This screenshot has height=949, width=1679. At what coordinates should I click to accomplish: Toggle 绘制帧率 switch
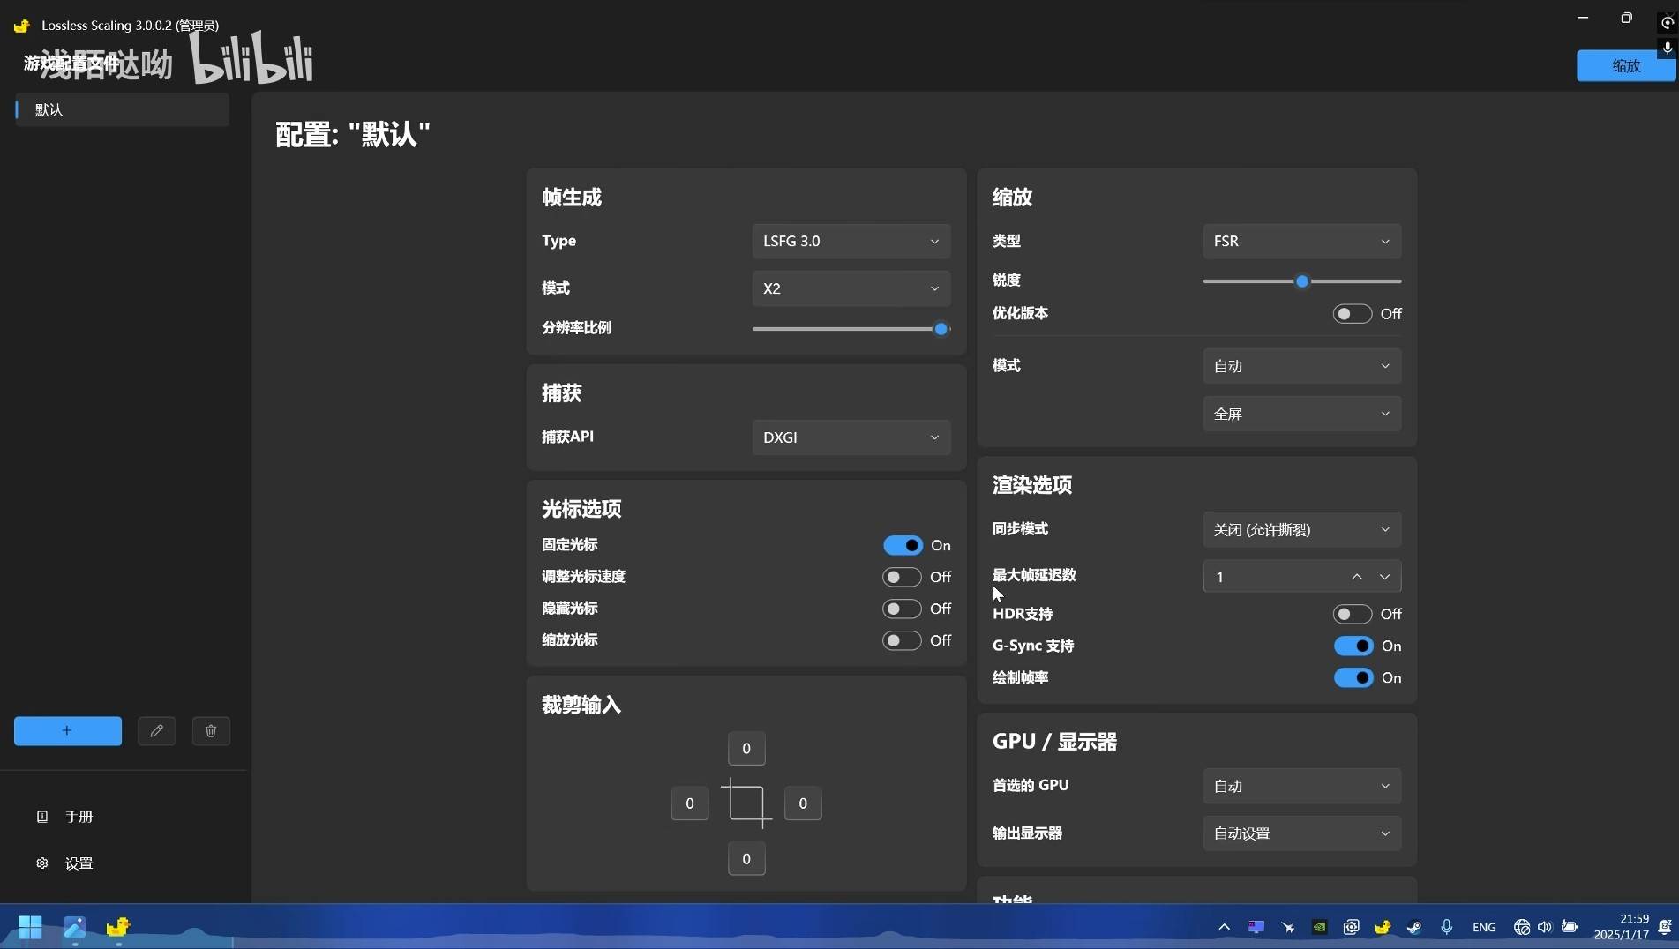coord(1353,678)
